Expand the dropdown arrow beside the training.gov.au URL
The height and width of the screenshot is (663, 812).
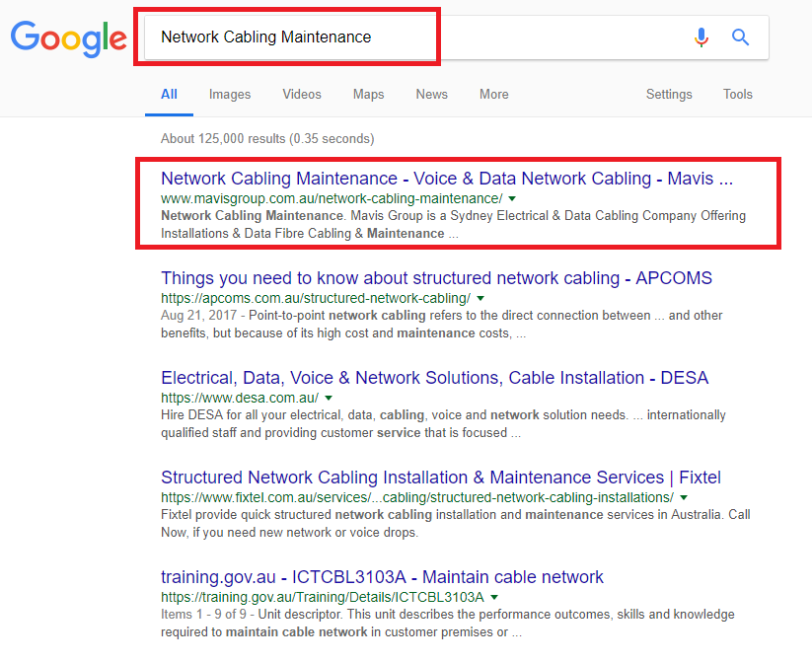coord(494,597)
